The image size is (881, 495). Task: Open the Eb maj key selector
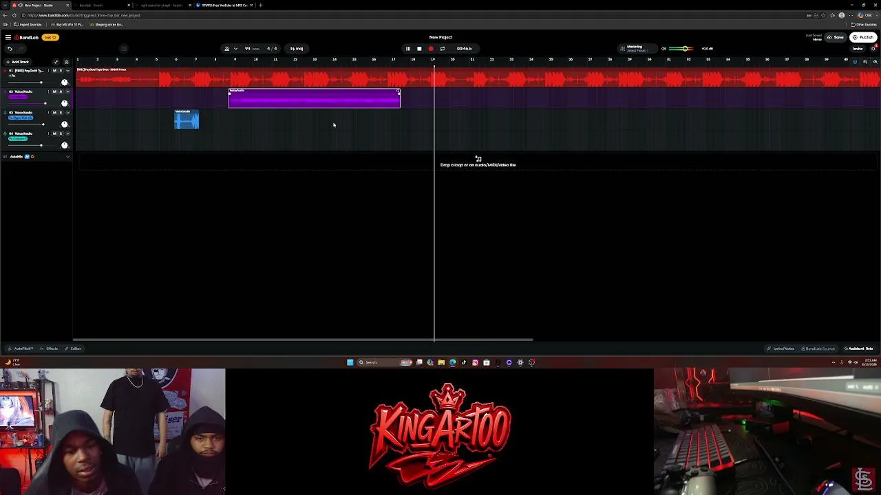click(297, 49)
